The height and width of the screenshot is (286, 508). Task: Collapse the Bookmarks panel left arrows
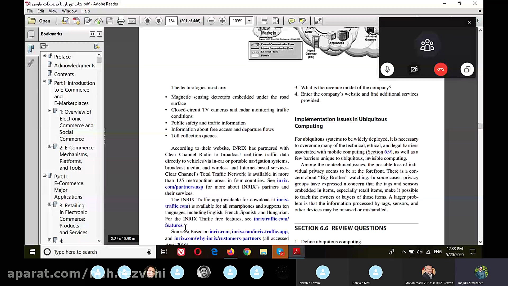[92, 34]
